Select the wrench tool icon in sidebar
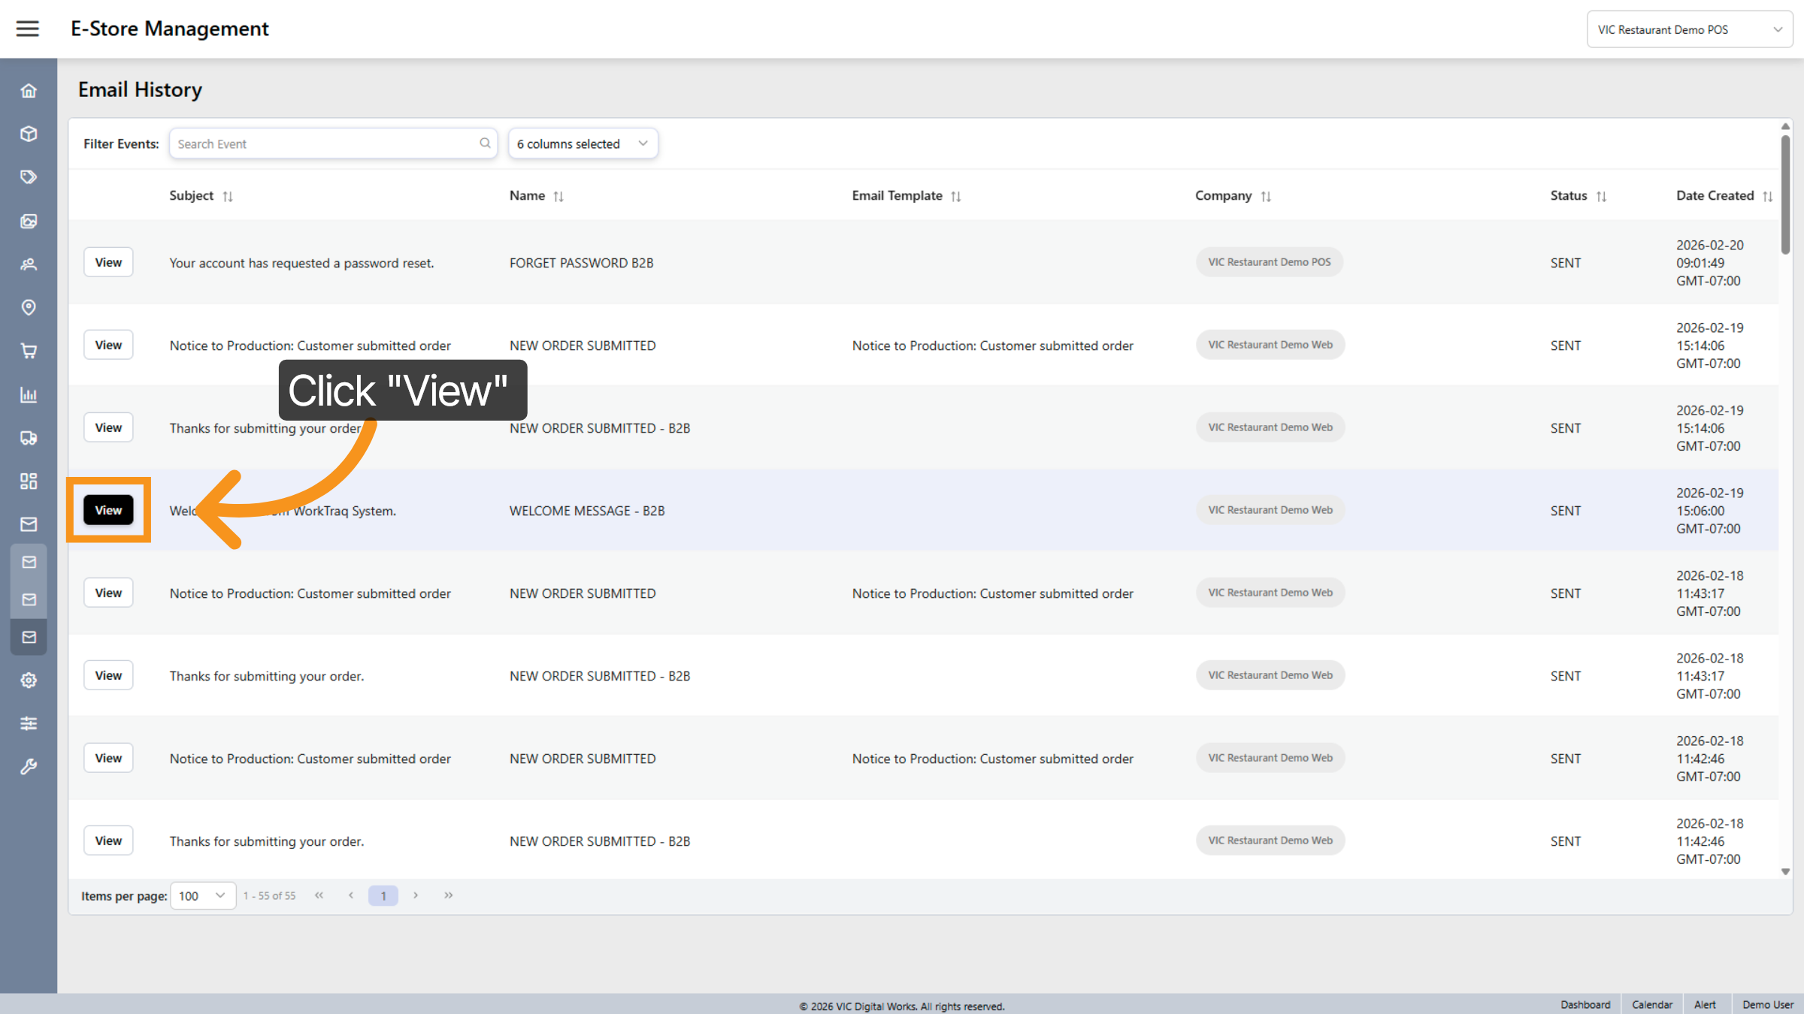This screenshot has height=1014, width=1804. point(29,766)
